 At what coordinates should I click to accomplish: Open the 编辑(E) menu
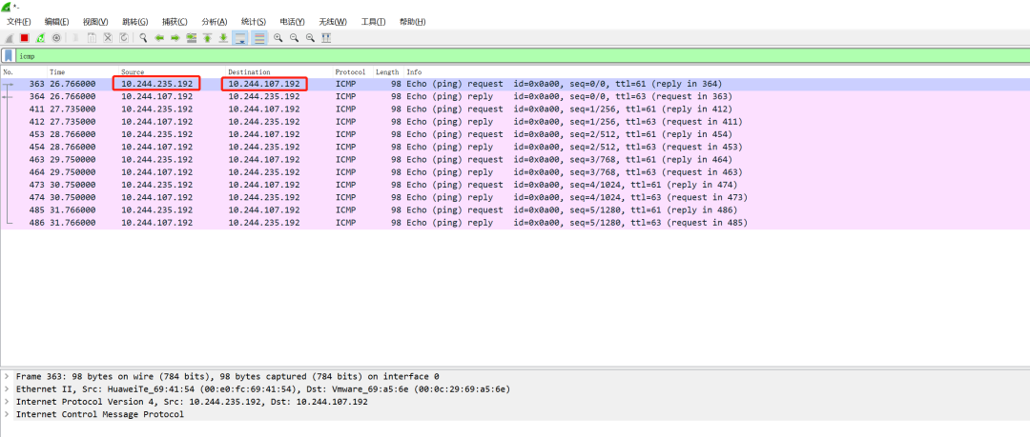coord(56,22)
